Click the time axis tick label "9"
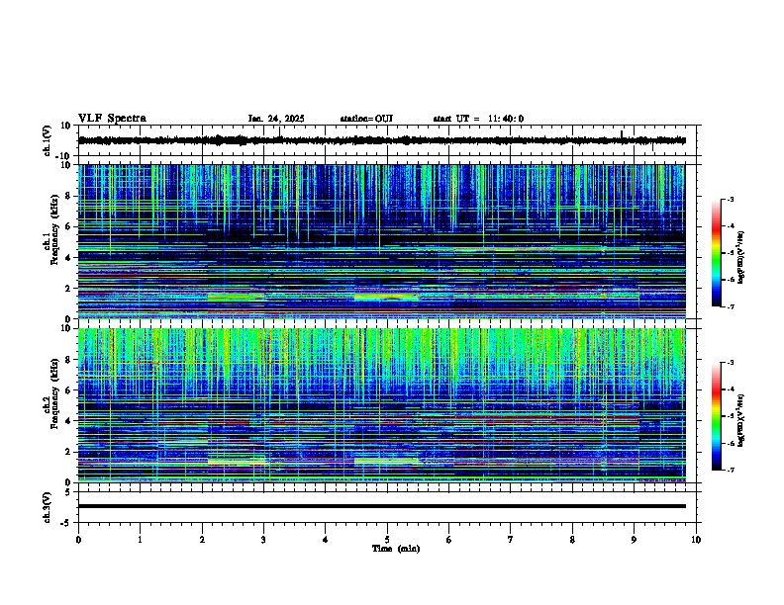The width and height of the screenshot is (784, 605). [634, 540]
